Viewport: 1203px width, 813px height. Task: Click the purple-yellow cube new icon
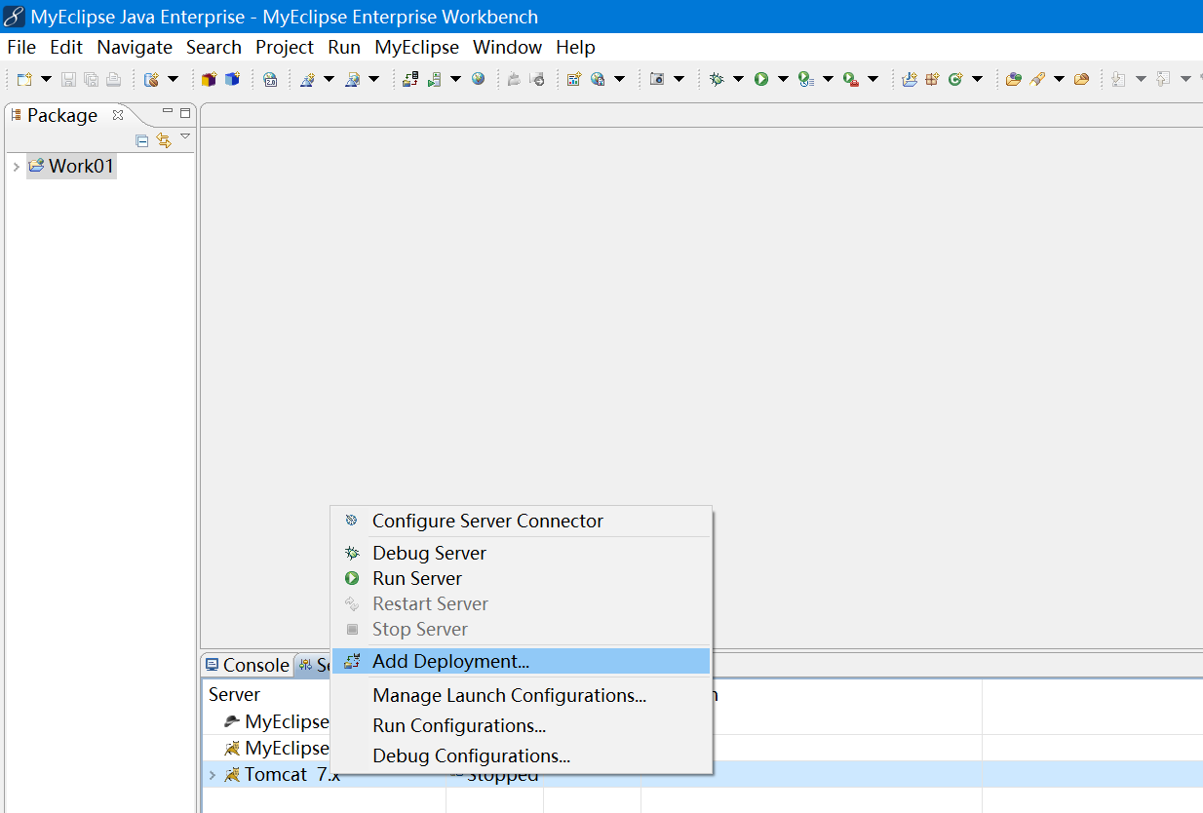(209, 79)
